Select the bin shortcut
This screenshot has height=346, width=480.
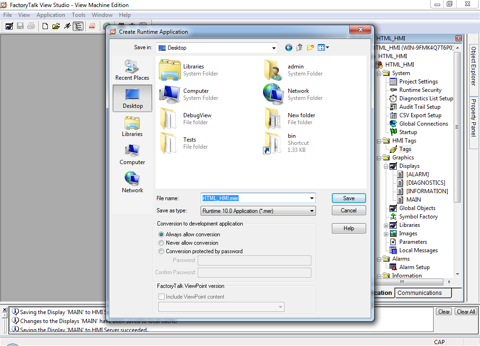coord(286,143)
